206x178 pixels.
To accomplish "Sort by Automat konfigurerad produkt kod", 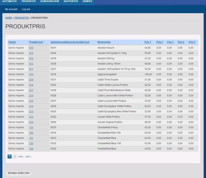I will (70, 42).
